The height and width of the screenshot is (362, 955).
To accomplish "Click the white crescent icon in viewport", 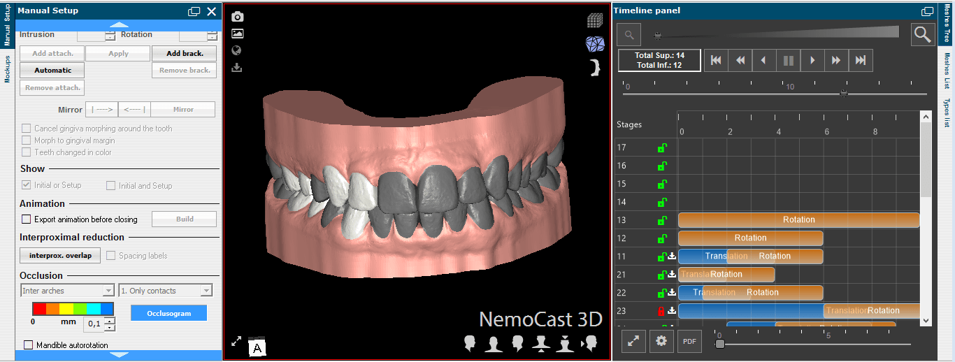I will click(595, 68).
